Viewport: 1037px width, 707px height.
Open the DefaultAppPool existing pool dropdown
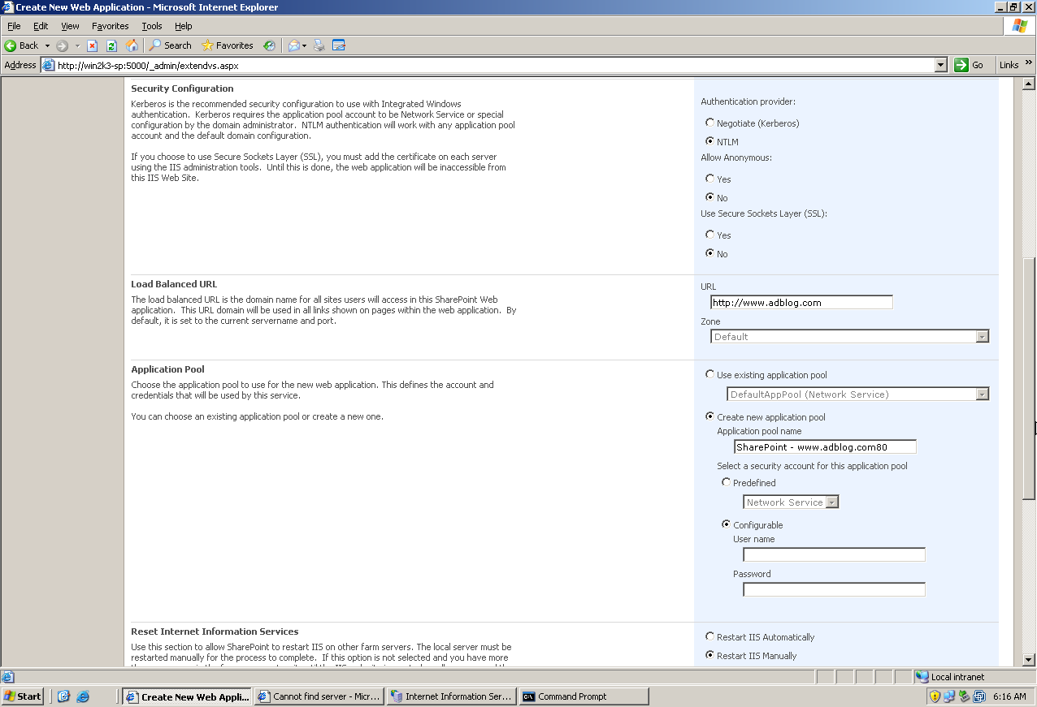point(983,394)
